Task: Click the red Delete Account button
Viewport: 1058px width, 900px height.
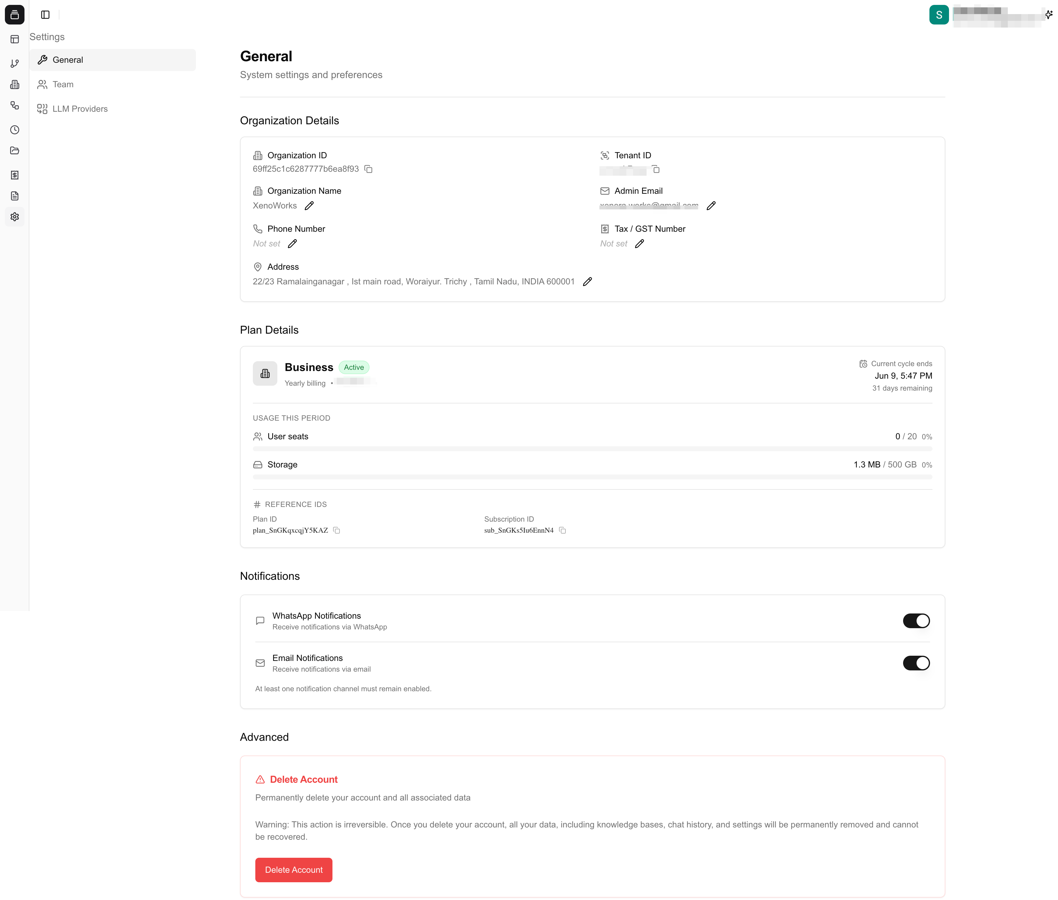Action: (294, 870)
